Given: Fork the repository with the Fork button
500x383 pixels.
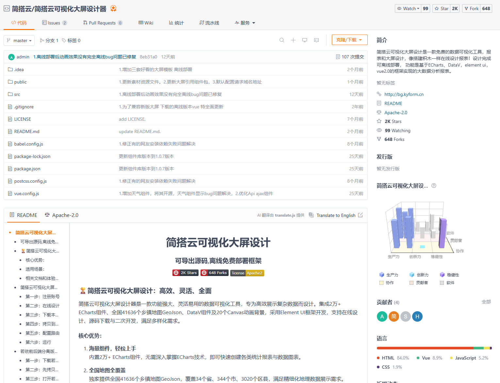Looking at the screenshot, I should [x=471, y=8].
